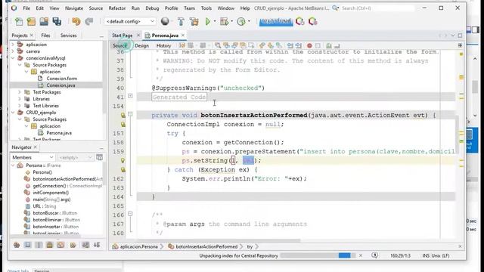Click the Shift Line Left icon

click(290, 45)
